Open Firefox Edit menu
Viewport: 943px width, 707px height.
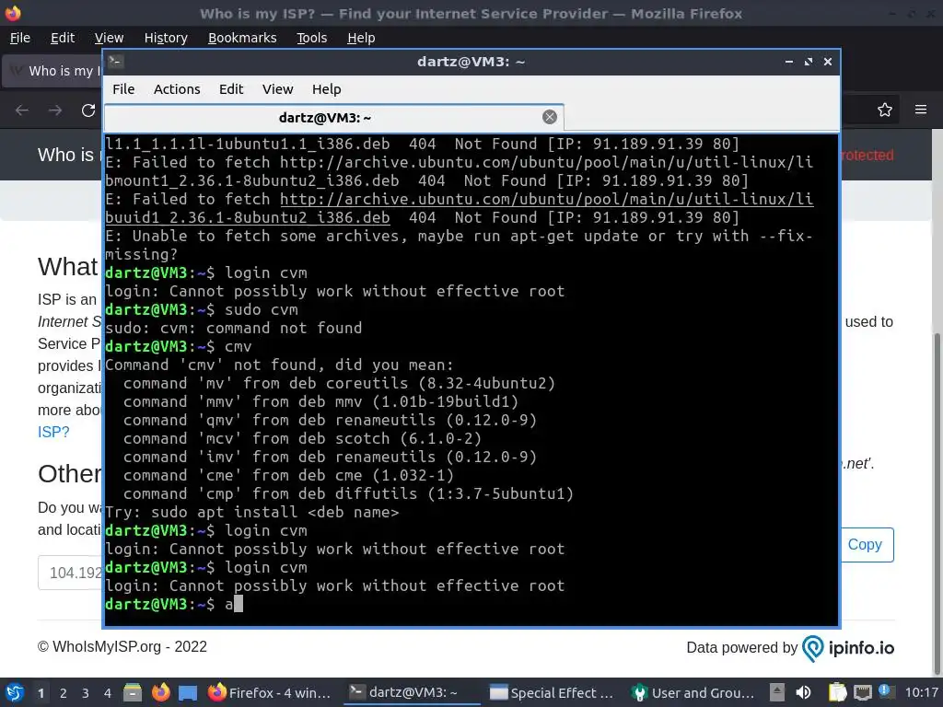tap(63, 38)
